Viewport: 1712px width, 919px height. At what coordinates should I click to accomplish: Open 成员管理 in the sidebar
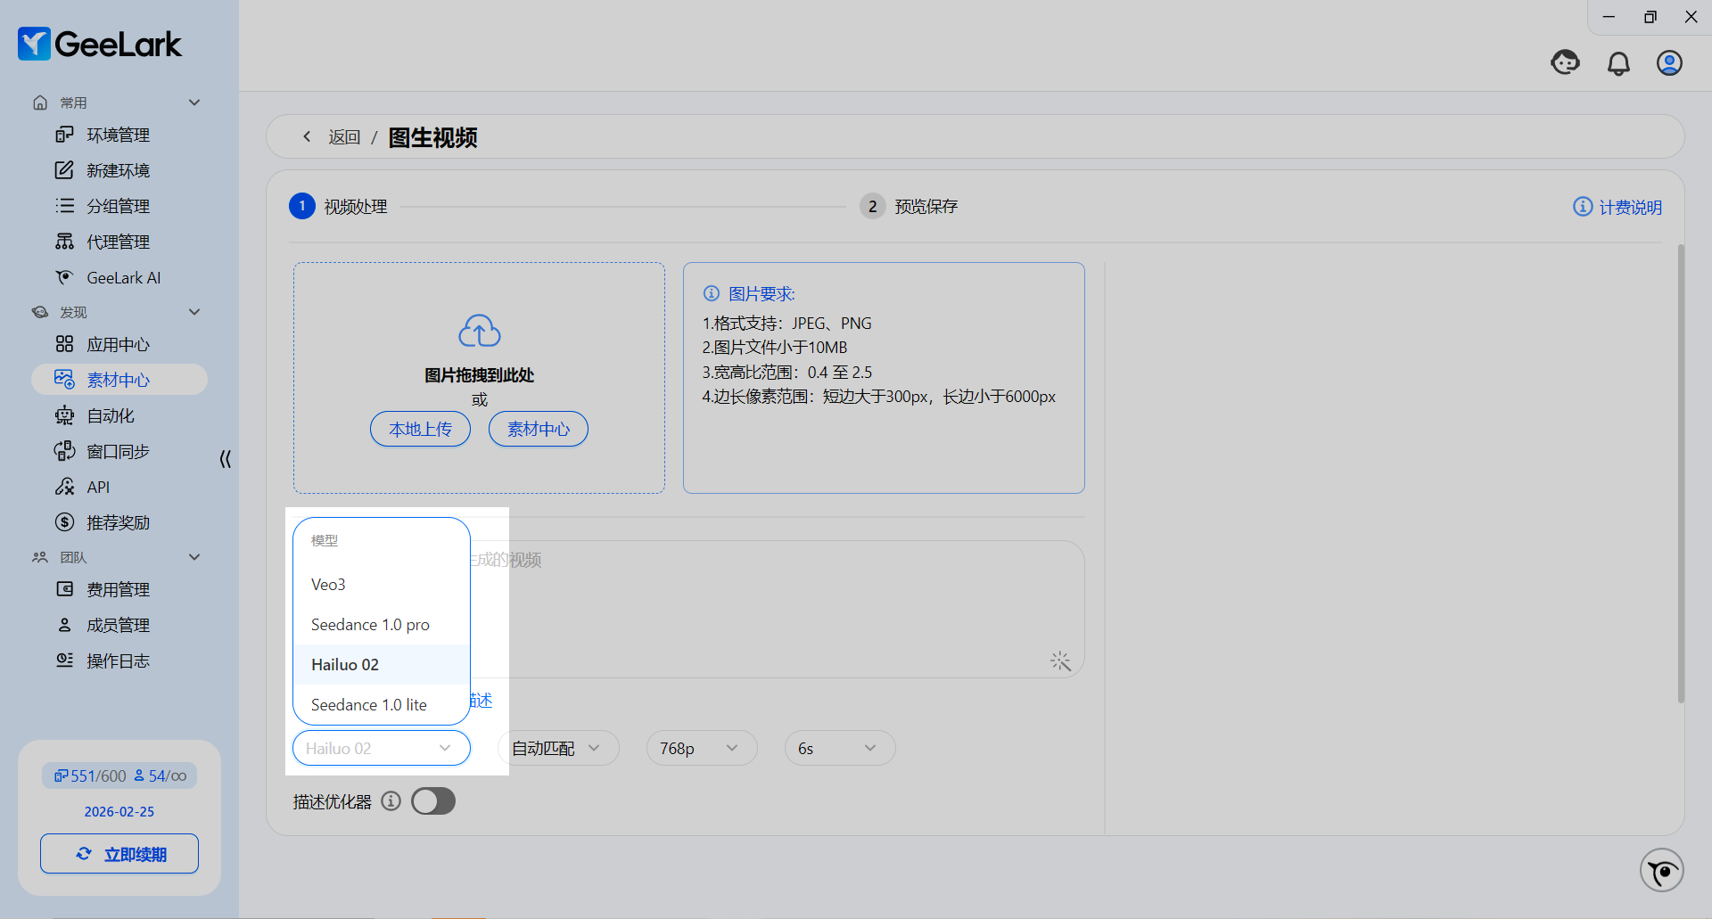pyautogui.click(x=119, y=625)
